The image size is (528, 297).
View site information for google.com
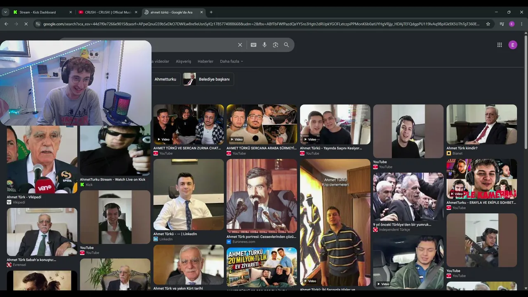[38, 24]
